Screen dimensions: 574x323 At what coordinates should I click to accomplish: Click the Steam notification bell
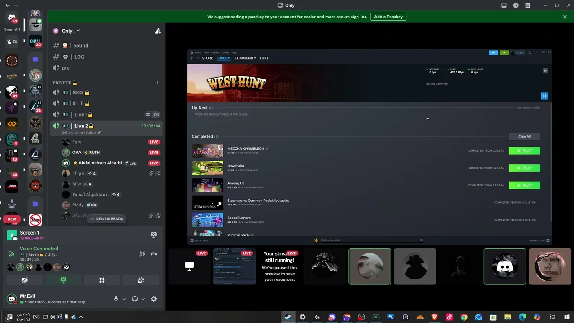(x=504, y=52)
